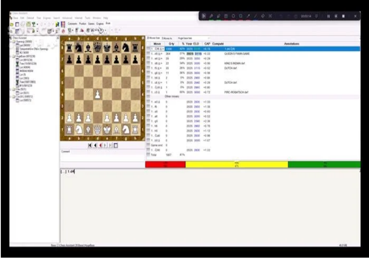
Task: Click the Other moves separator row label
Action: click(172, 97)
